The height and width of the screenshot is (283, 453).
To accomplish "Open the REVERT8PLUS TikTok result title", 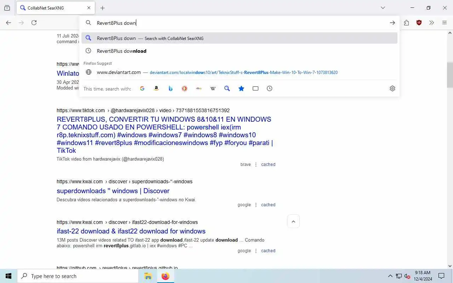I will click(165, 135).
